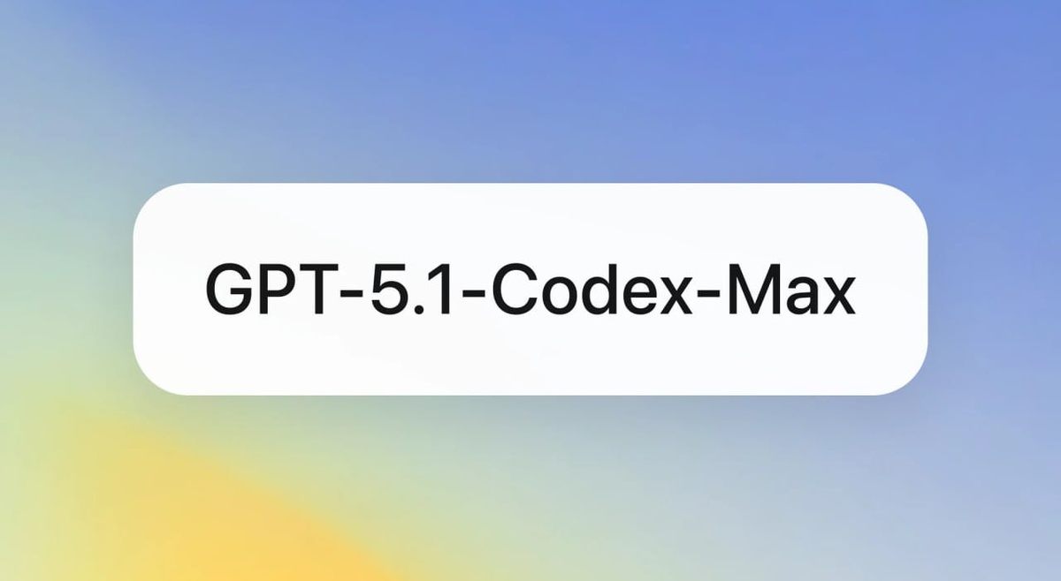Click the white space below the model name
Screen dimensions: 1061x581
click(x=530, y=358)
